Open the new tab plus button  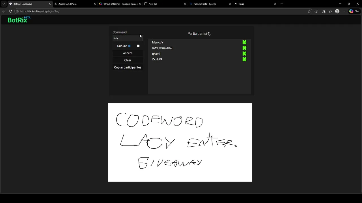tap(282, 4)
